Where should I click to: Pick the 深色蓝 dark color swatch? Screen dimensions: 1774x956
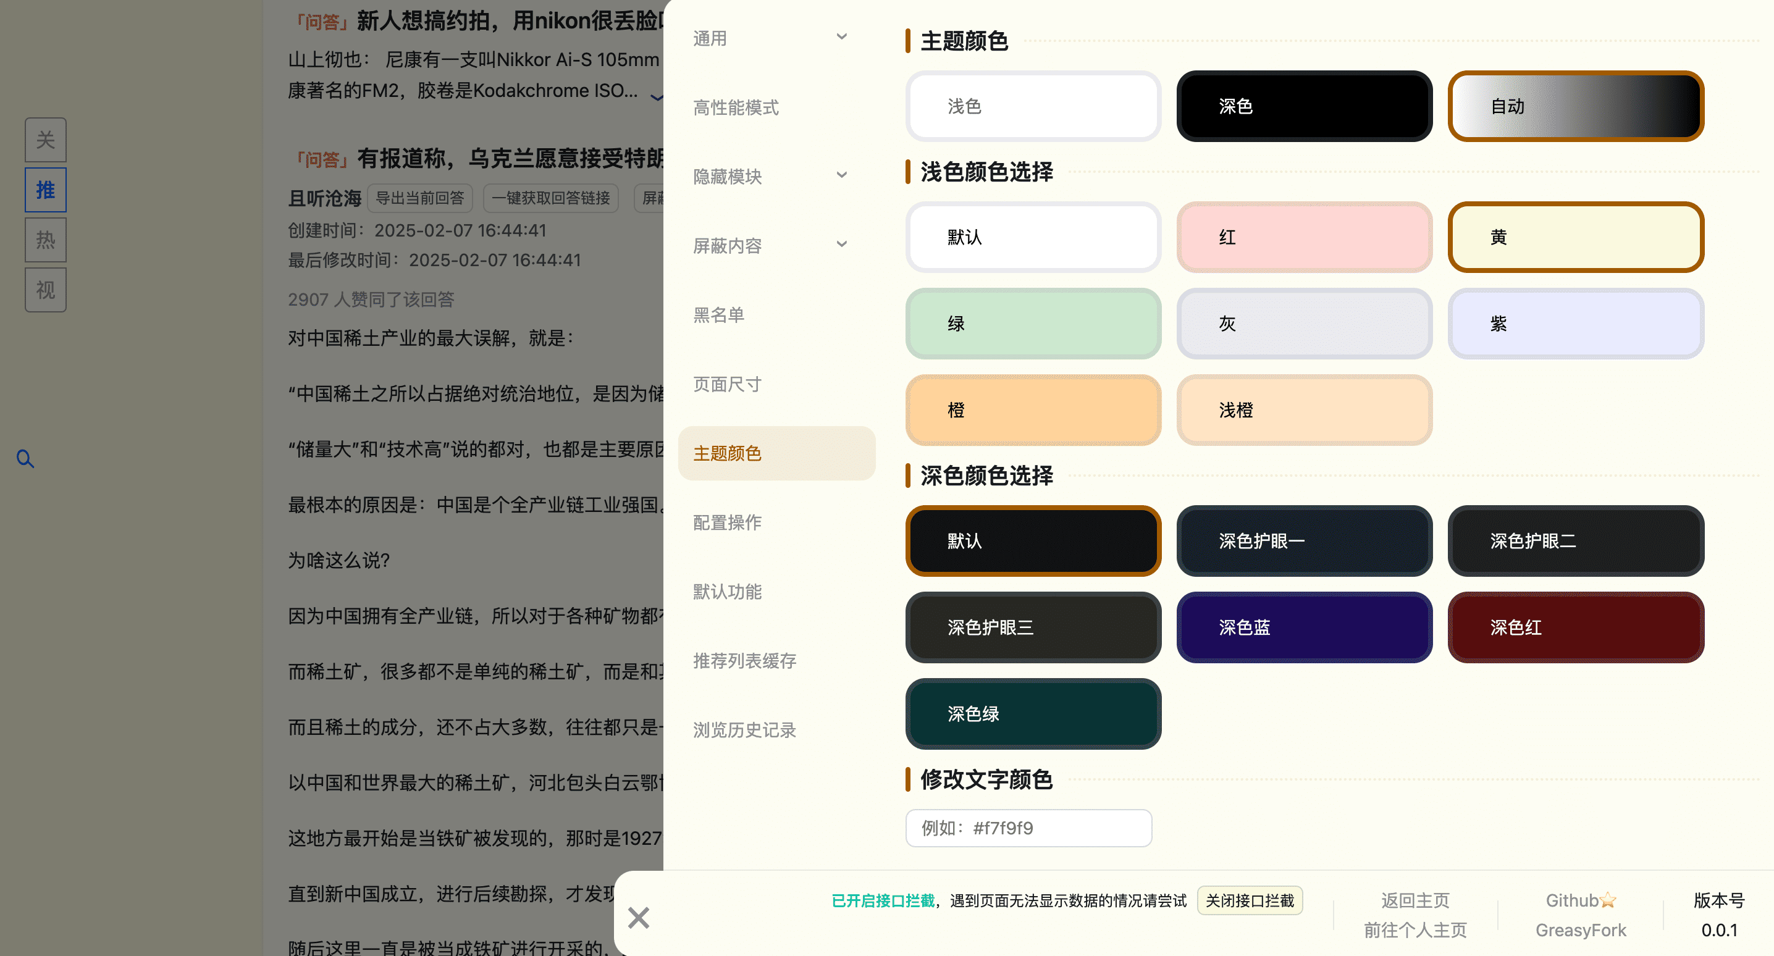[1304, 627]
